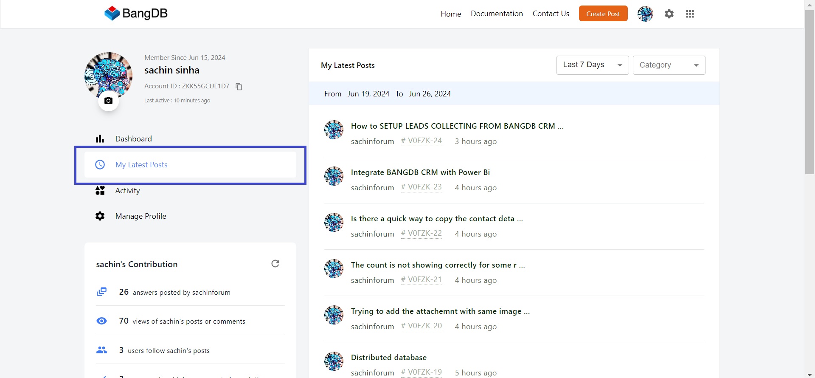Open the user avatar menu in the header
Screen dimensions: 815x378
tap(645, 14)
